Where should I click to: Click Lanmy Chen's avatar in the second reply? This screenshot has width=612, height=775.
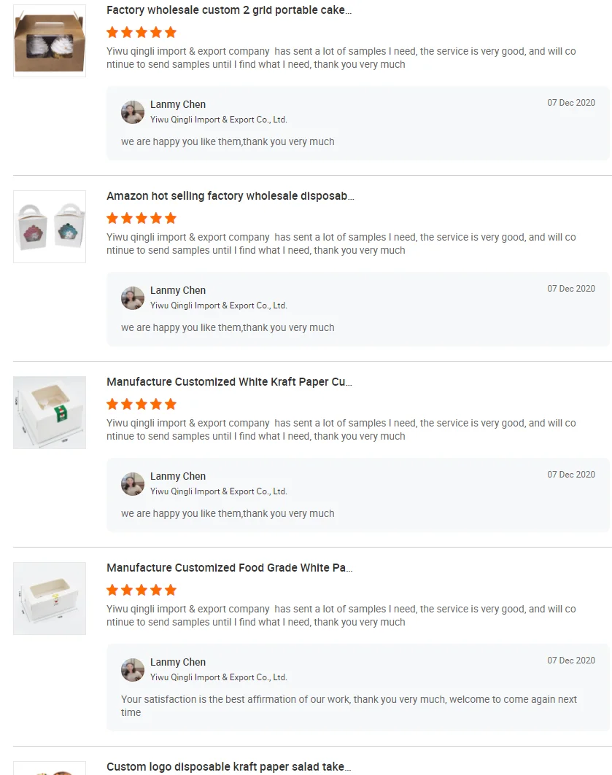pyautogui.click(x=133, y=298)
